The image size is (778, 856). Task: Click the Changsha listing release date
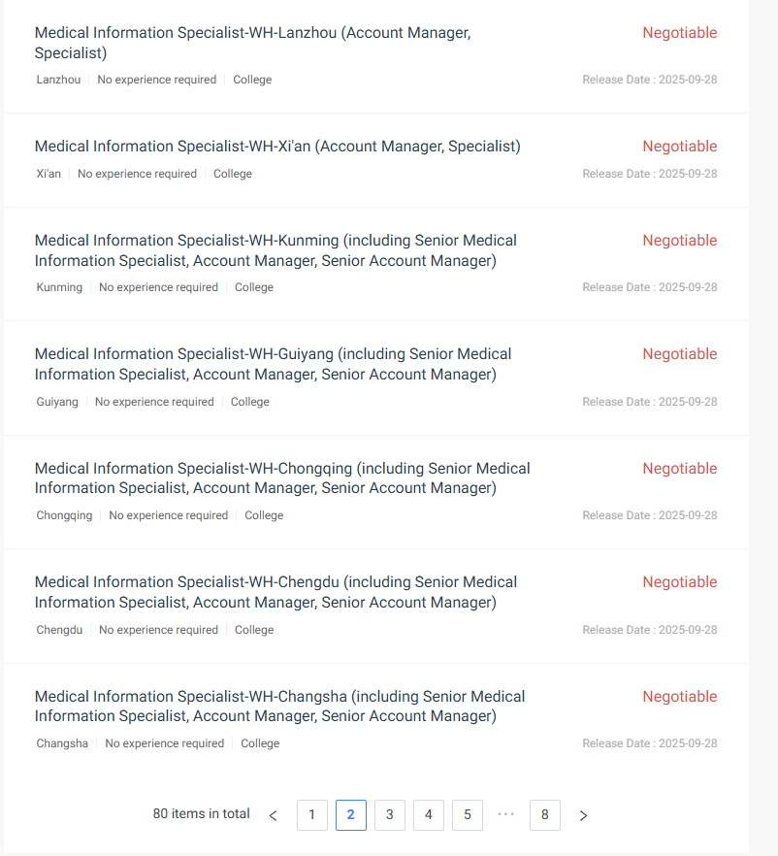click(x=649, y=743)
